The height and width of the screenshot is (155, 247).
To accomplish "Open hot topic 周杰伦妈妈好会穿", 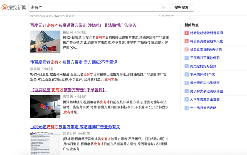I will point(203,66).
